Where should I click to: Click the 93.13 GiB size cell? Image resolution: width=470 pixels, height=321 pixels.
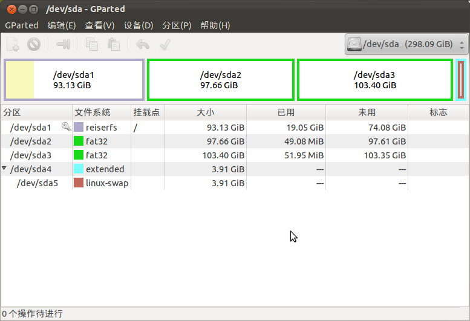click(226, 128)
